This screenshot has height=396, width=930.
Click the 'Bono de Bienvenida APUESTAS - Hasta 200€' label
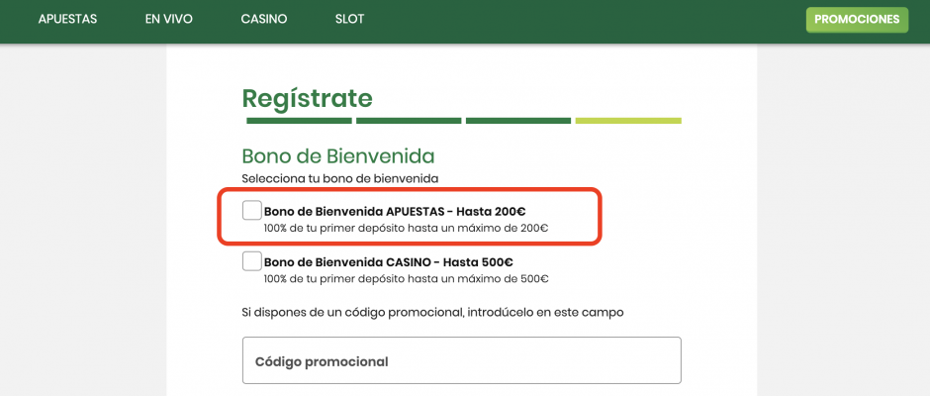click(395, 211)
